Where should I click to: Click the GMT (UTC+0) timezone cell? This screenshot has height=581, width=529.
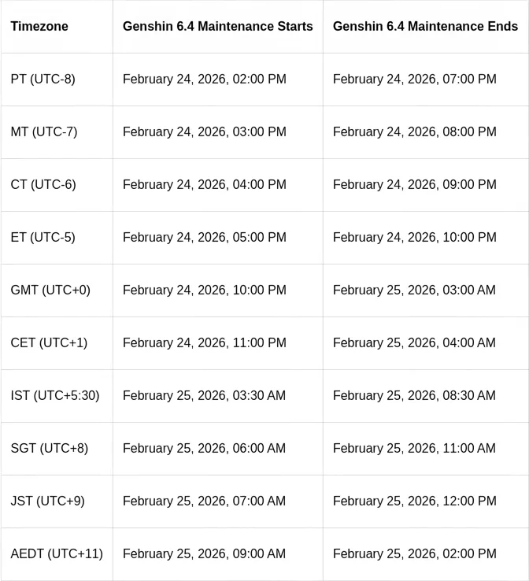tap(50, 290)
